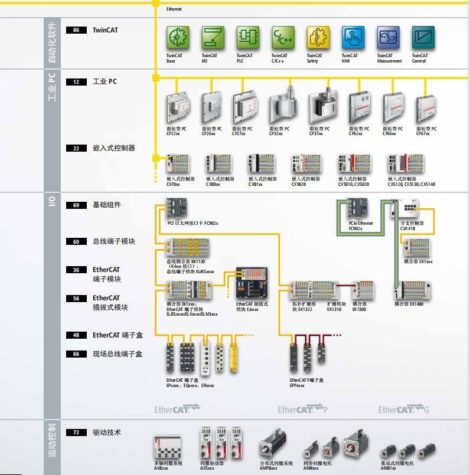Click the I/O vertical section tab

[52, 306]
